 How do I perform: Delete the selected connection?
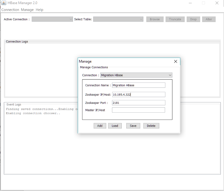pyautogui.click(x=151, y=126)
